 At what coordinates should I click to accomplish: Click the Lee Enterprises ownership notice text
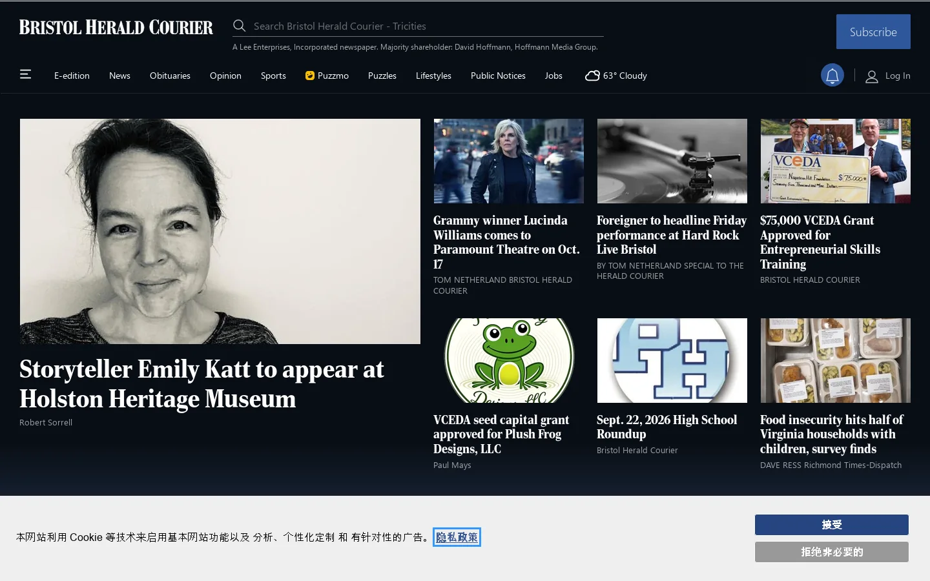415,47
